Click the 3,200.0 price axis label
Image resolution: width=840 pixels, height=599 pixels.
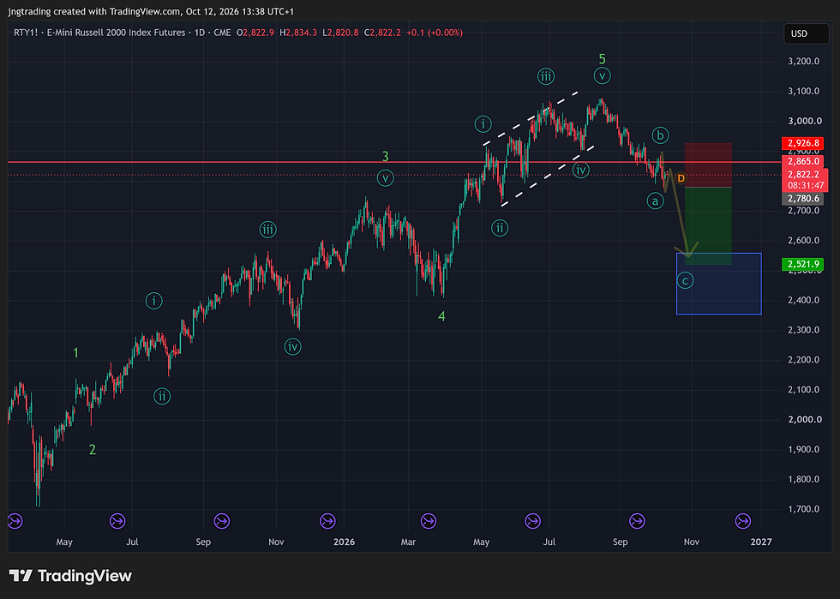click(804, 61)
